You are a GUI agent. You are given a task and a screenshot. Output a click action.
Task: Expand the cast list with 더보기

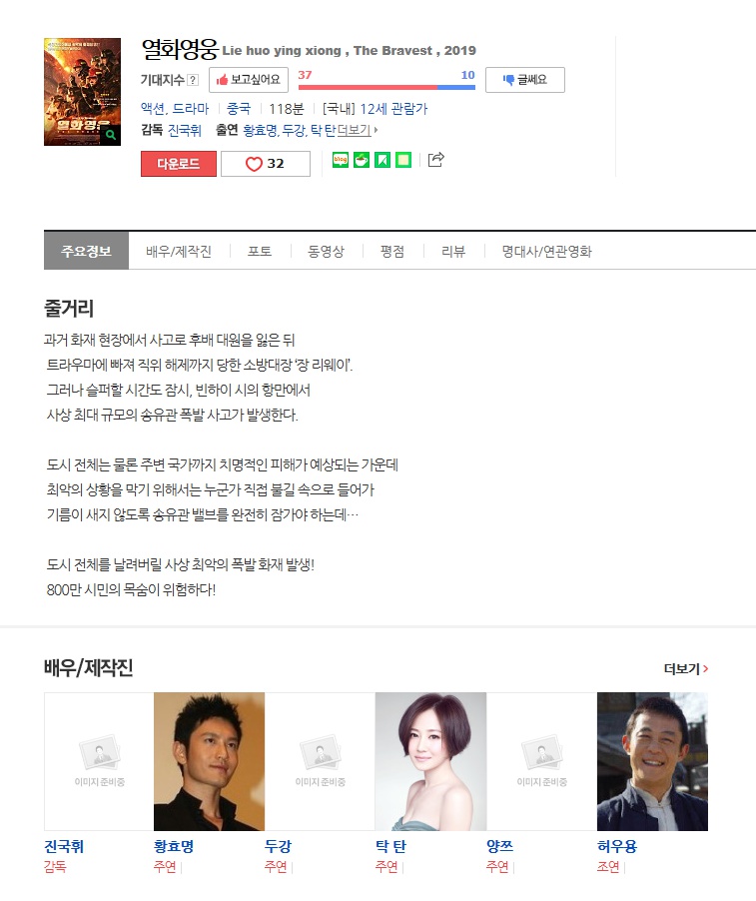coord(357,131)
